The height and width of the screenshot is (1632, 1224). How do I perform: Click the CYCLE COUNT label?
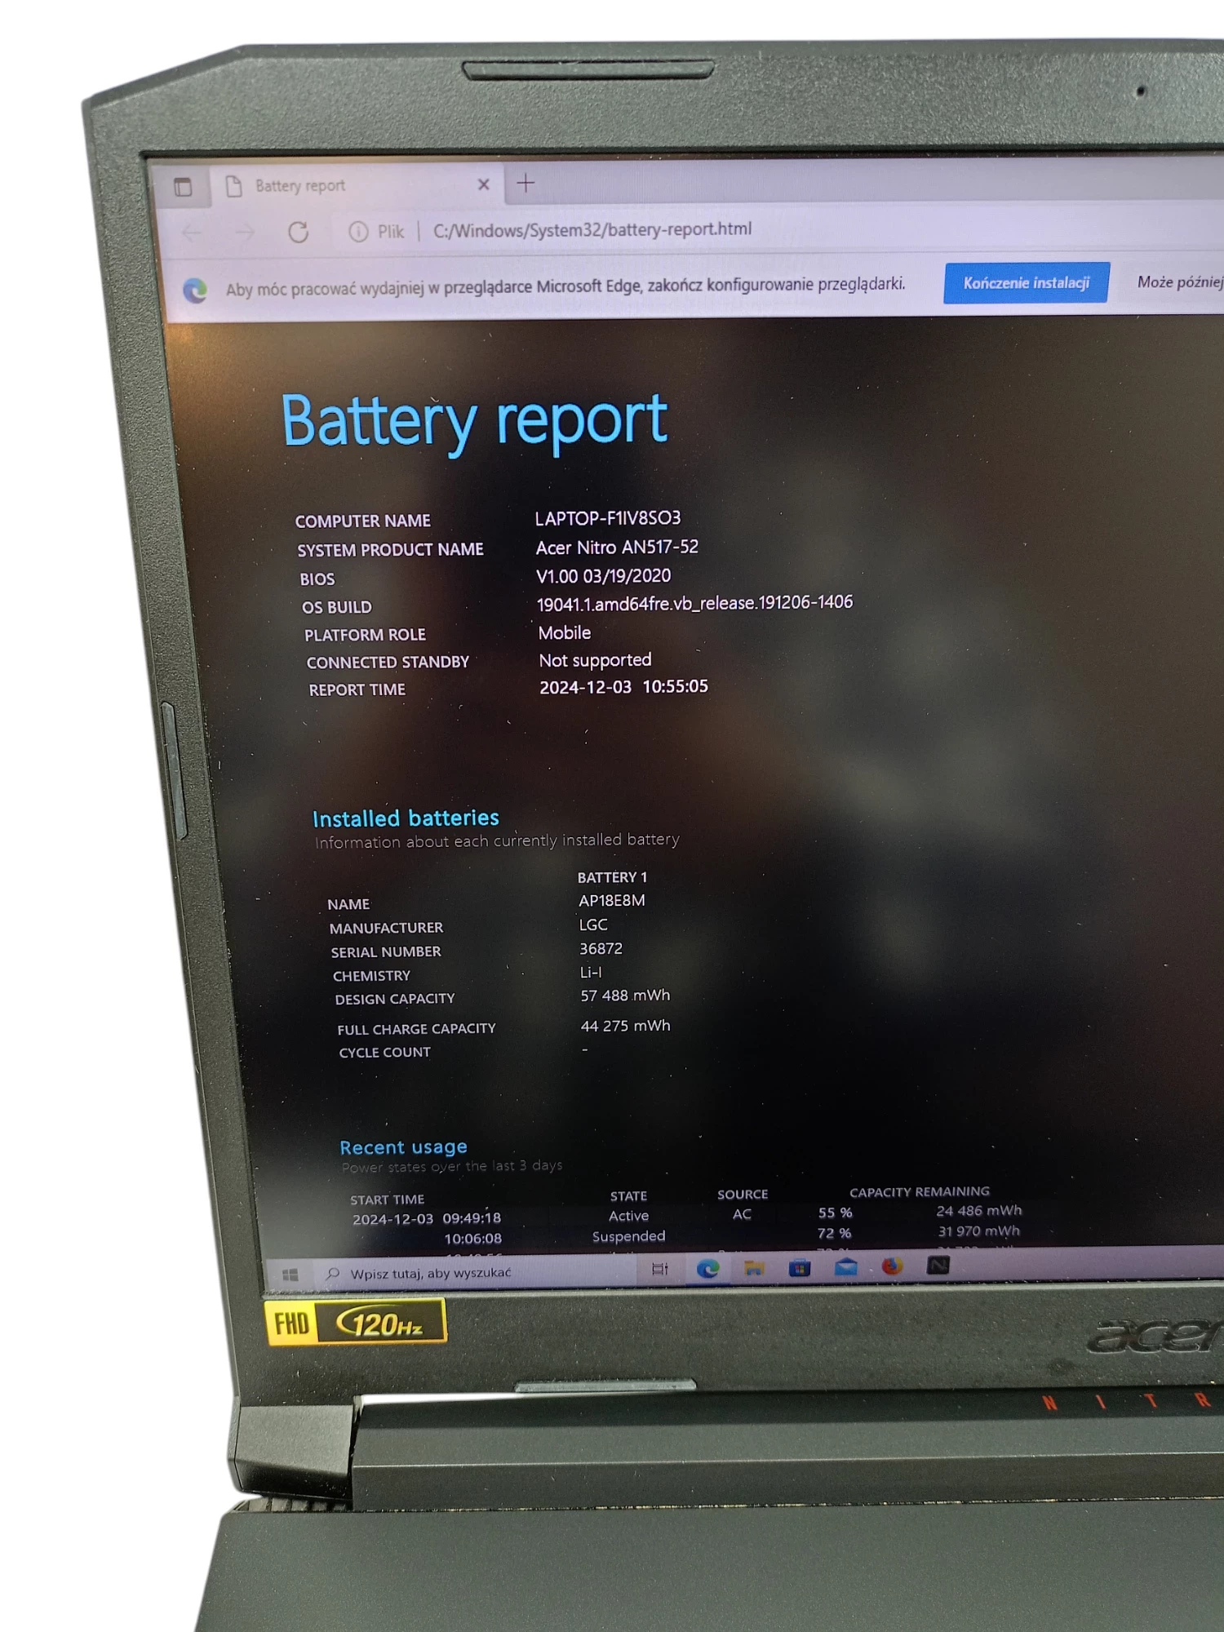[384, 1053]
